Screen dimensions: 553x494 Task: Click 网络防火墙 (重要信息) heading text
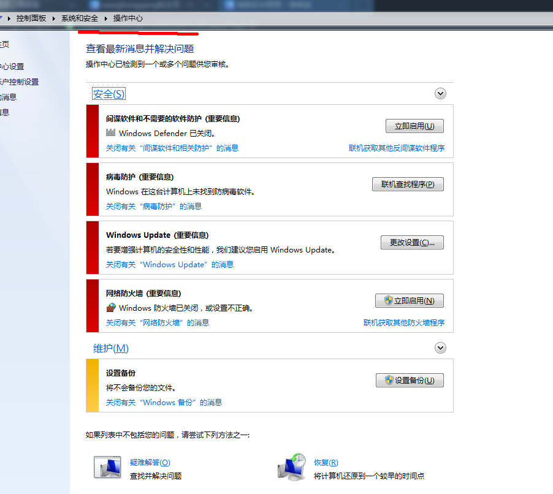(143, 294)
